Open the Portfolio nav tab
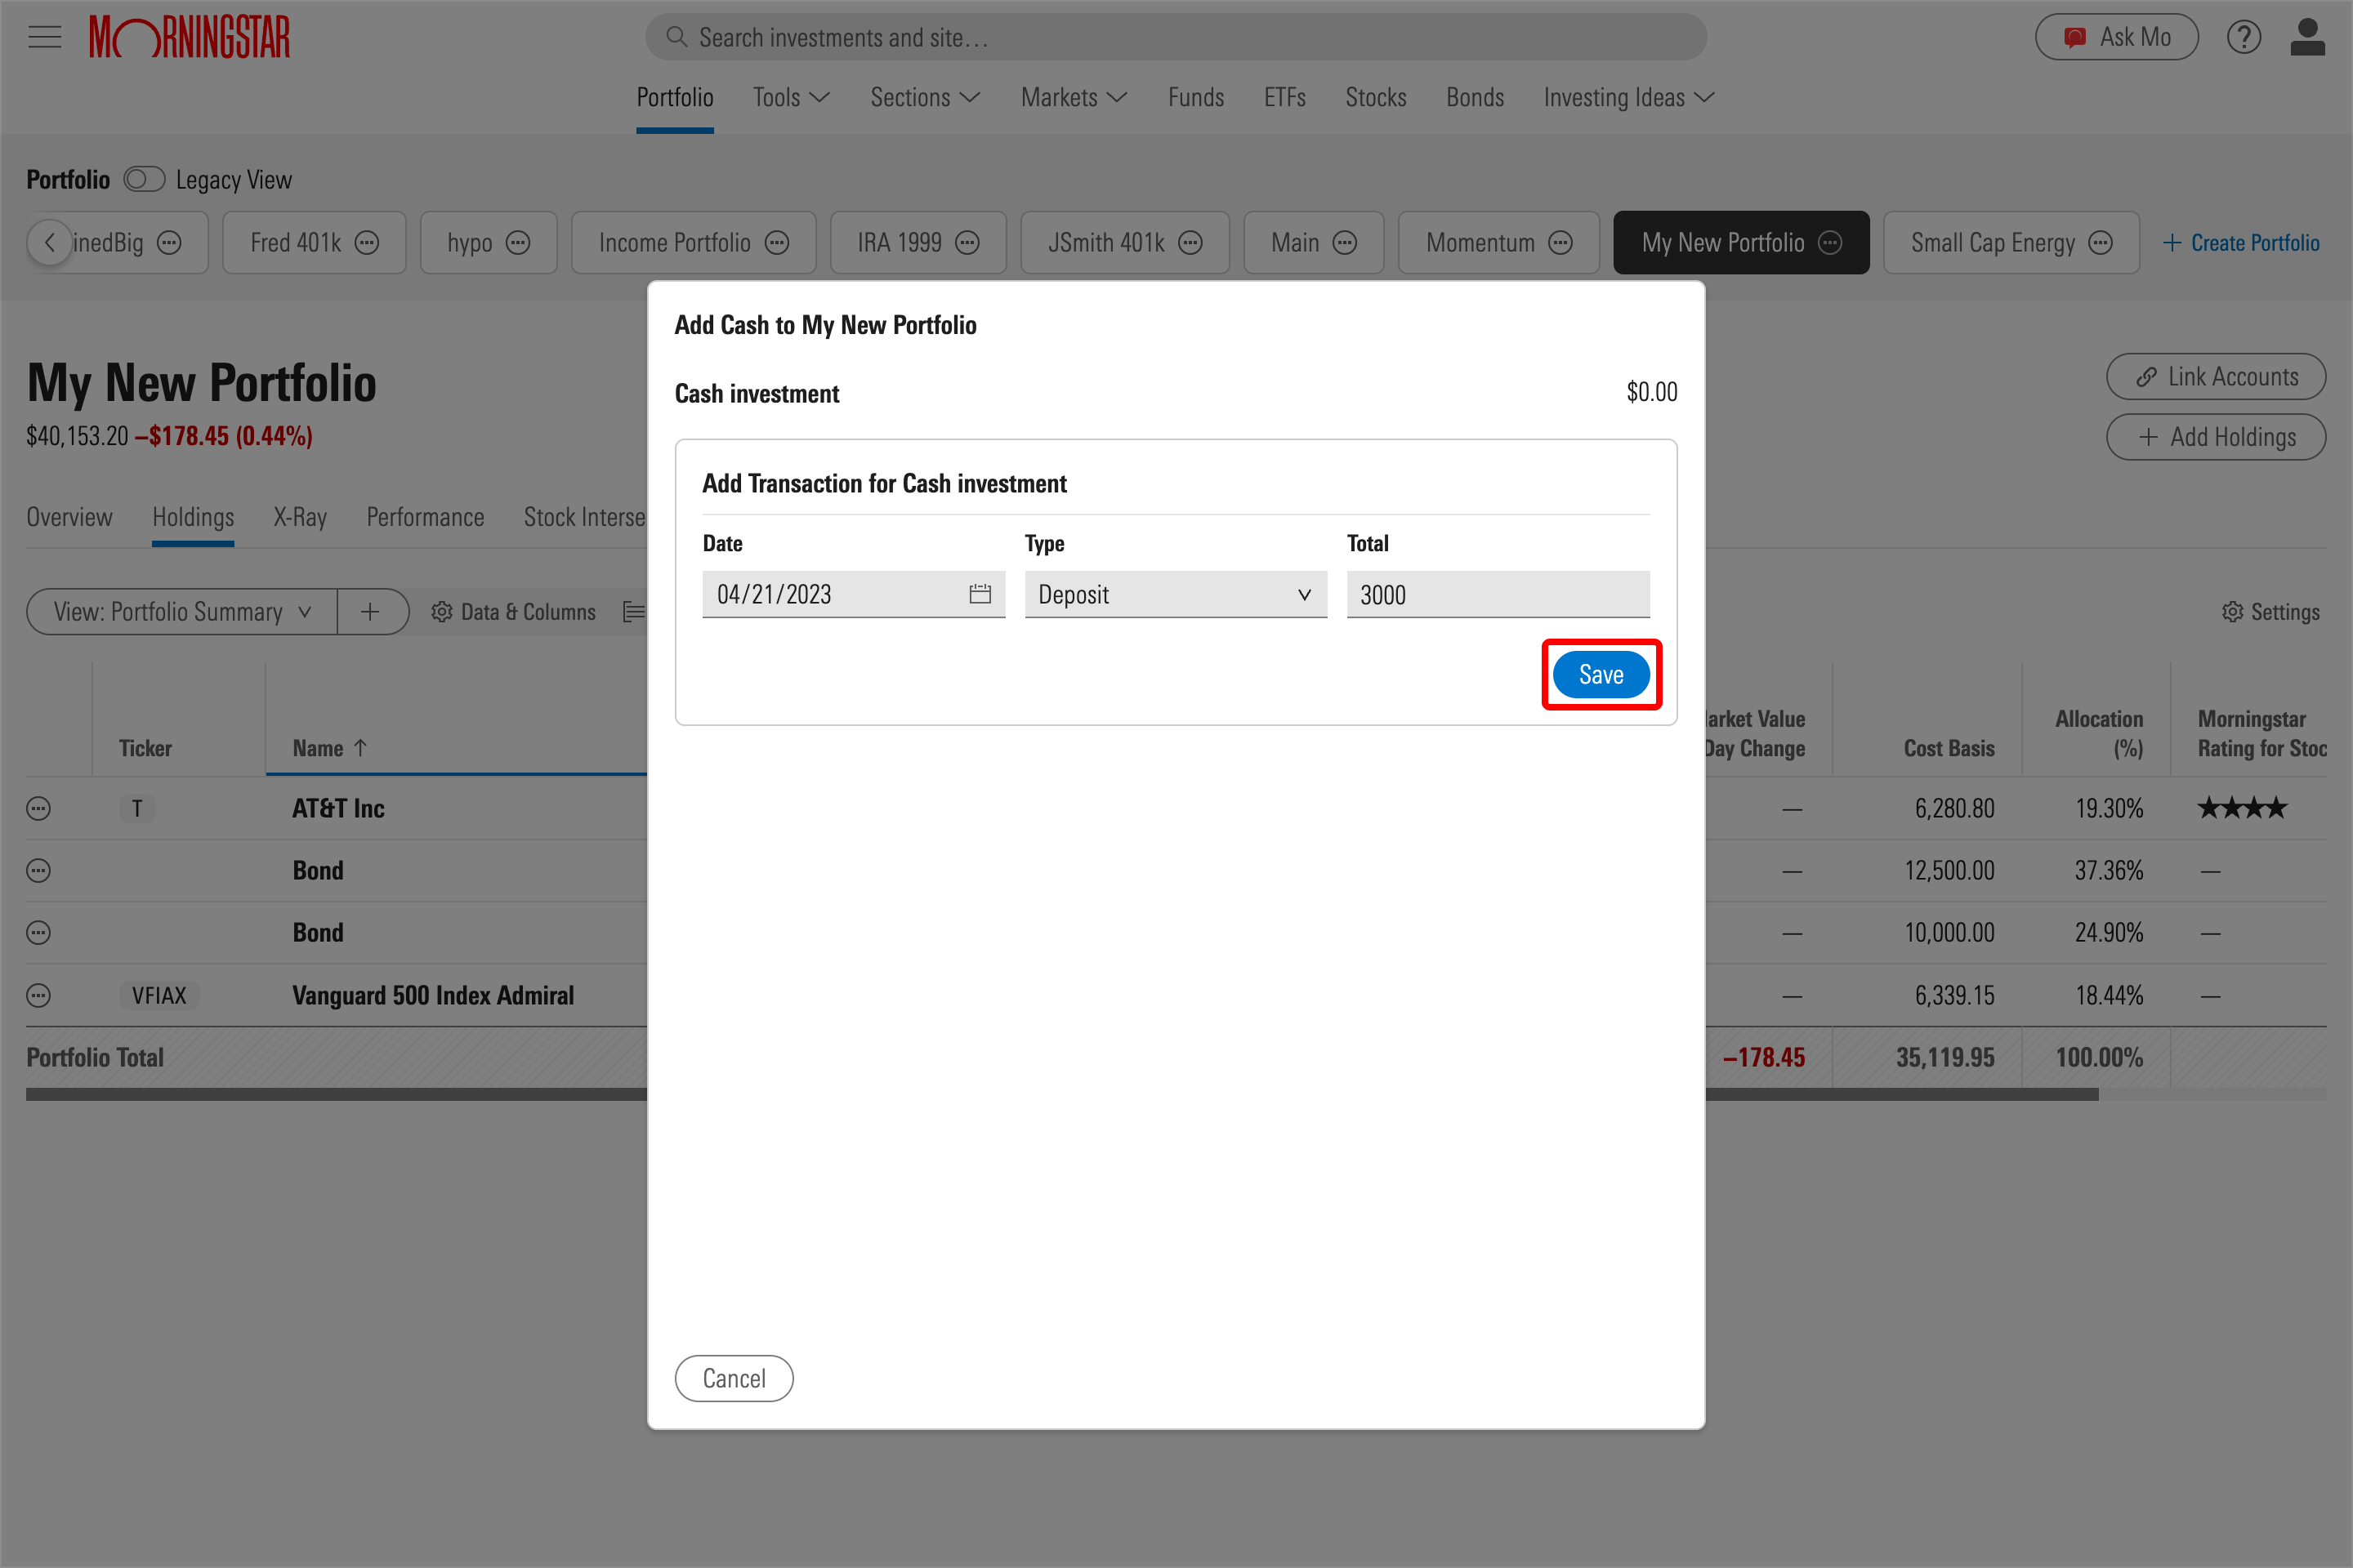2353x1568 pixels. pos(676,97)
